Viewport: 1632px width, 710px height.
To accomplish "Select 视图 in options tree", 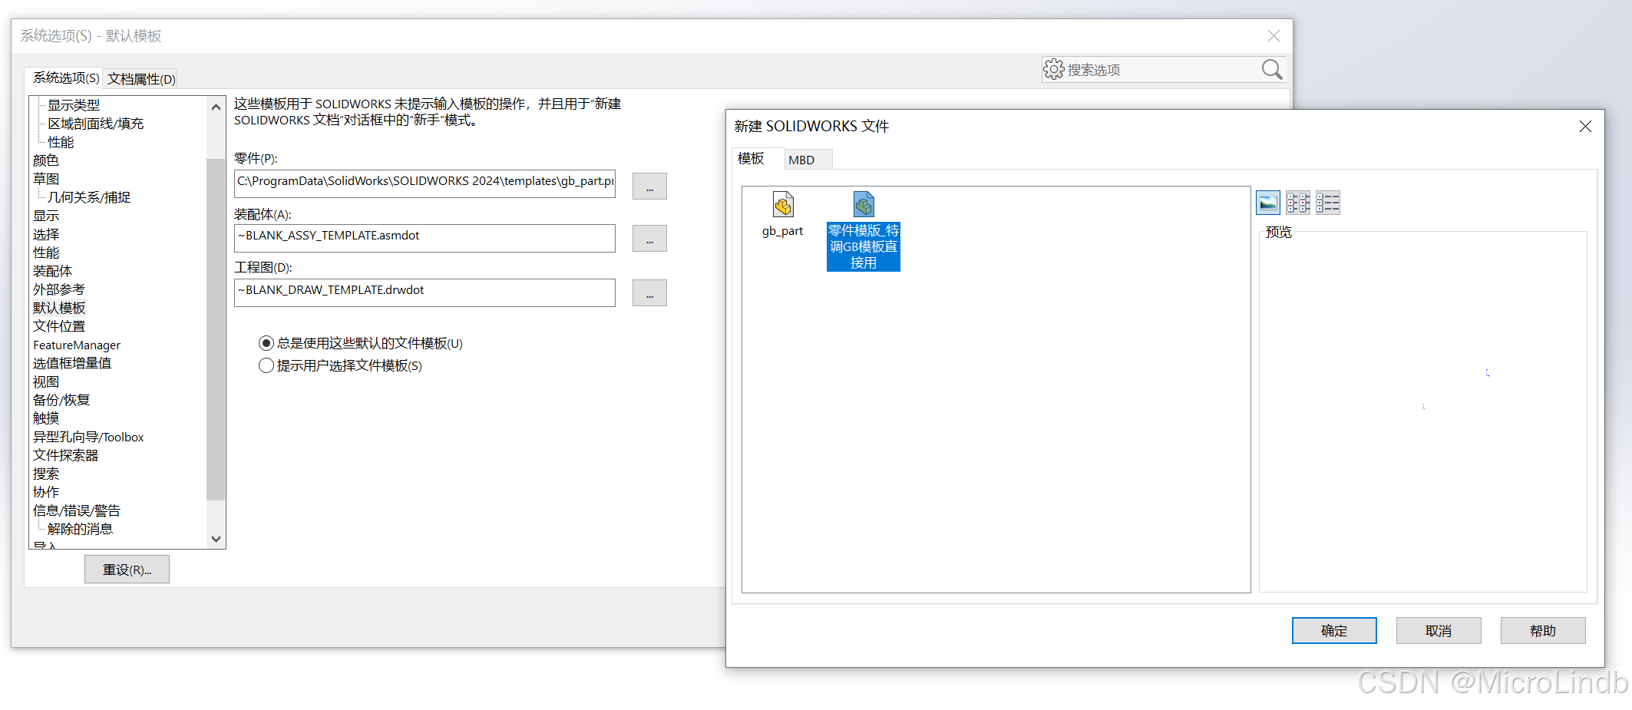I will [46, 381].
